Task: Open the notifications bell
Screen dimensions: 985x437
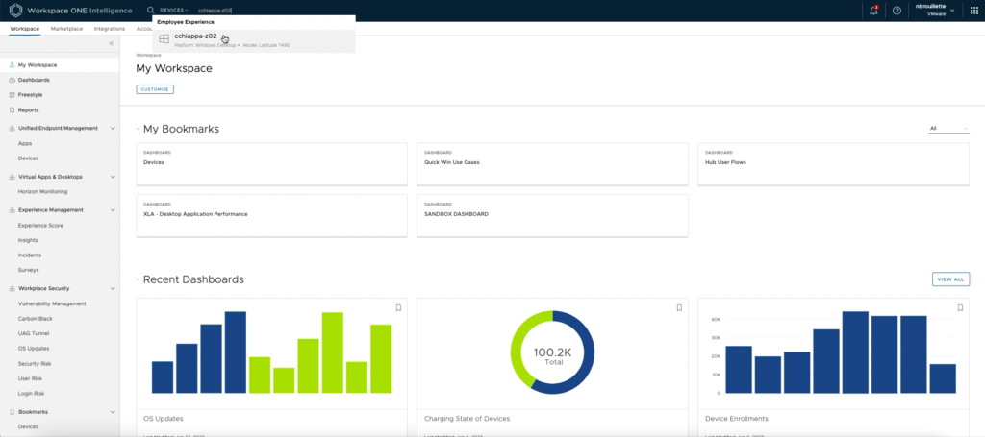Action: tap(873, 11)
